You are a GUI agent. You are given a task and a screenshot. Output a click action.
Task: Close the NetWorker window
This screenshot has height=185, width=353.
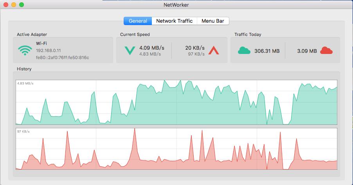pyautogui.click(x=5, y=5)
